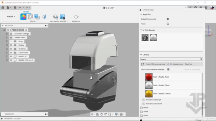Expand the BRAZO 1:1 tree node

coord(7,56)
